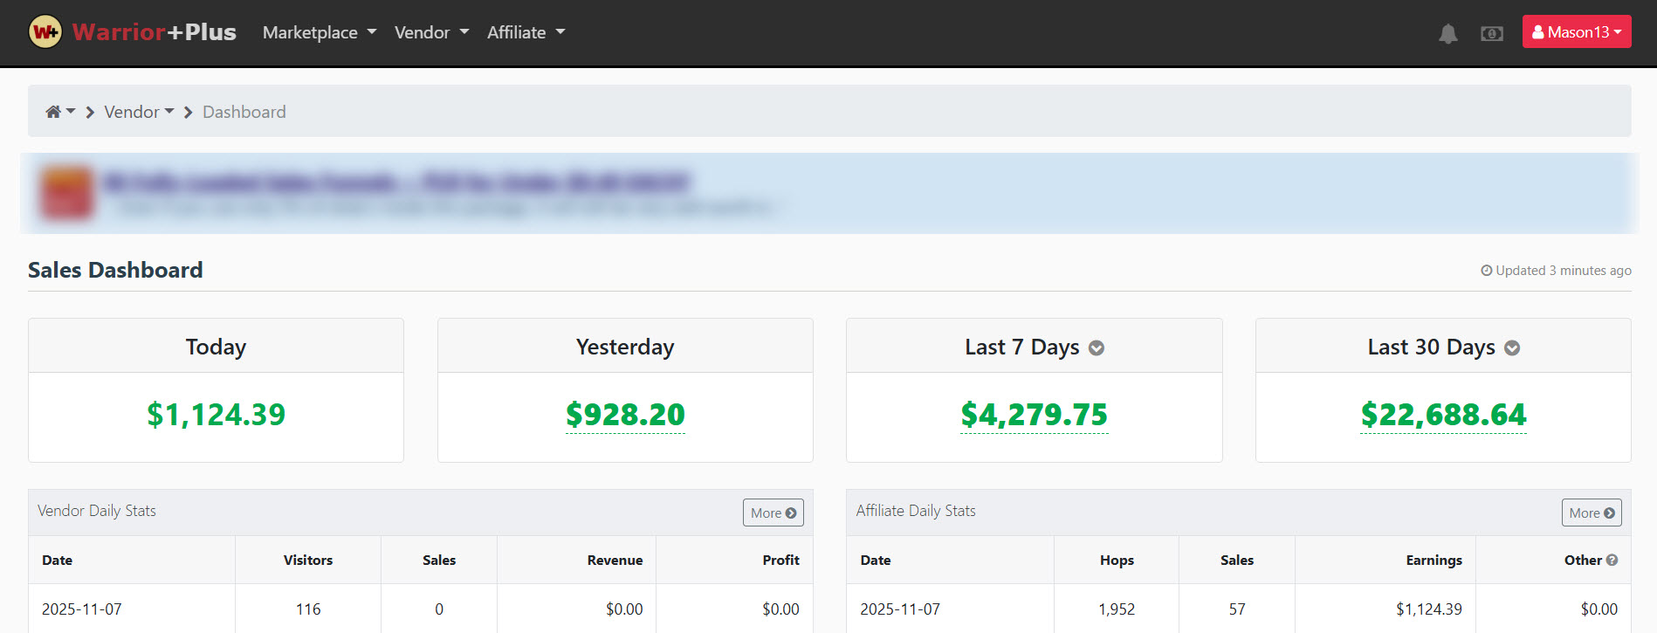Click the Last 7 Days chevron icon
The width and height of the screenshot is (1657, 633).
click(x=1097, y=348)
